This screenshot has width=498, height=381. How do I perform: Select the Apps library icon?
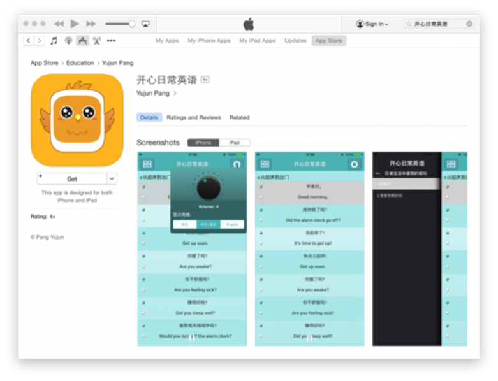coord(83,41)
